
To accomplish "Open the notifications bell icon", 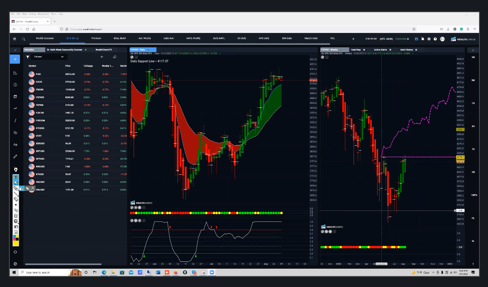I will click(x=423, y=39).
